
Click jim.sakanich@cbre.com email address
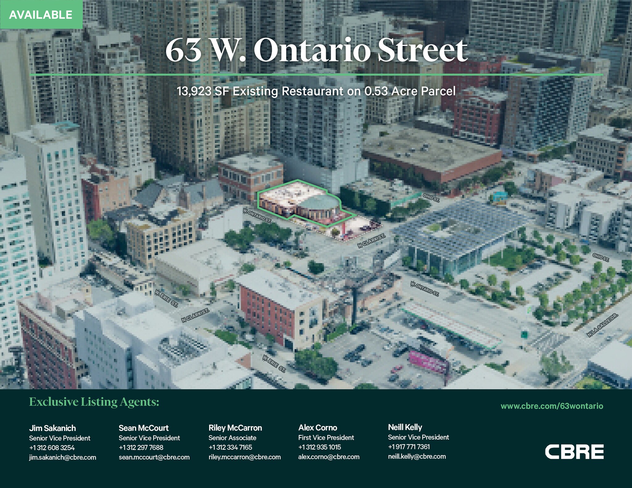[x=63, y=457]
